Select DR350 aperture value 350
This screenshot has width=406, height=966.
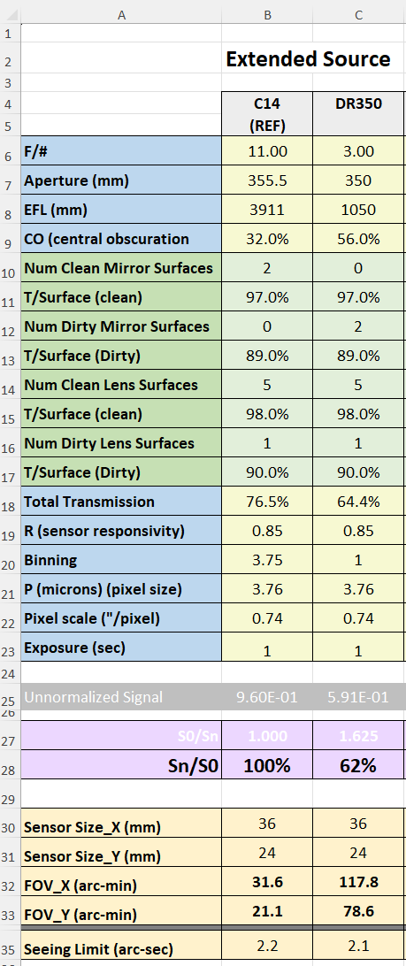pos(358,180)
